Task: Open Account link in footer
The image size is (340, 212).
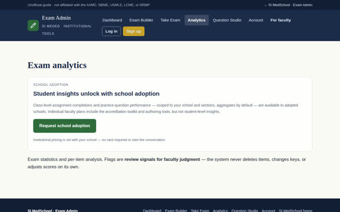Action: click(268, 210)
